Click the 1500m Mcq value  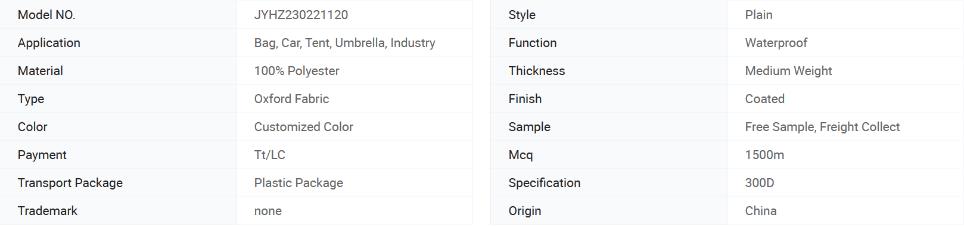click(x=764, y=155)
